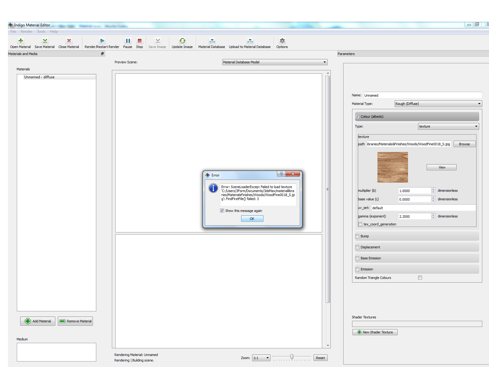Open the Material Database icon
Screen dimensions: 489x367
click(x=212, y=41)
